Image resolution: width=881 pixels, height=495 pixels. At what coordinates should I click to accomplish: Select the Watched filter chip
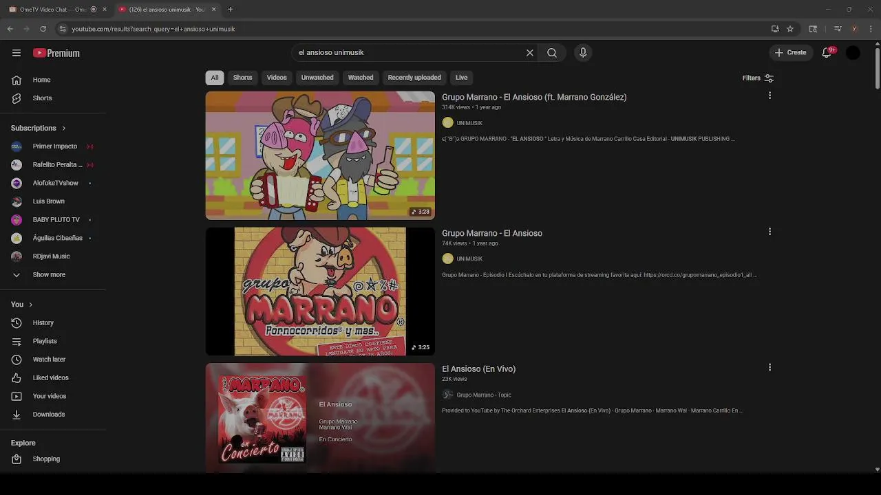click(361, 78)
